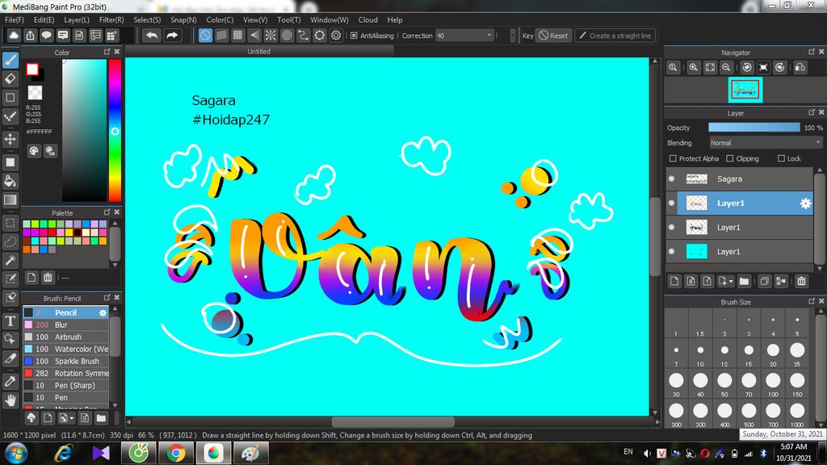The image size is (827, 465).
Task: Click the Reset button
Action: (x=553, y=36)
